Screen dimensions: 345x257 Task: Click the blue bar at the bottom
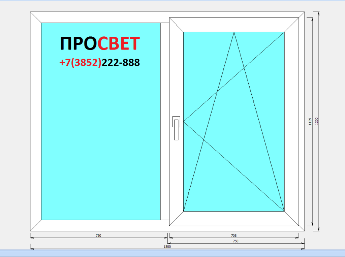tap(172, 253)
